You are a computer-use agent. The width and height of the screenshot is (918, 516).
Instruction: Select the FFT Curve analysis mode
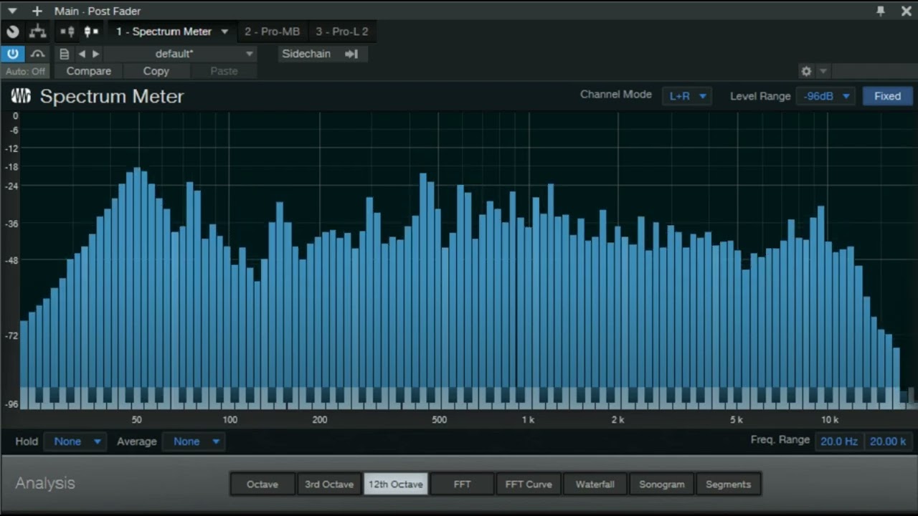[x=529, y=484]
